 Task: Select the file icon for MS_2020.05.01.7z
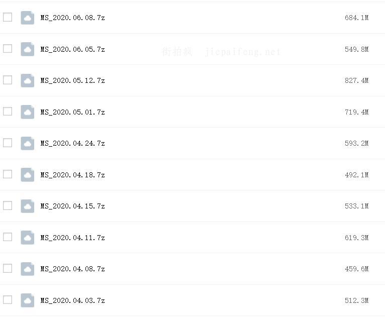pyautogui.click(x=27, y=112)
